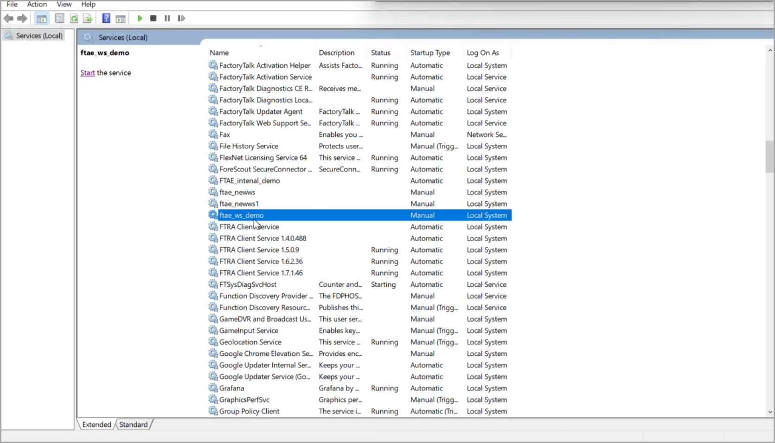Click the Starting status of FTSysDiagSvcHost
Screen dimensions: 775x443
click(x=383, y=284)
